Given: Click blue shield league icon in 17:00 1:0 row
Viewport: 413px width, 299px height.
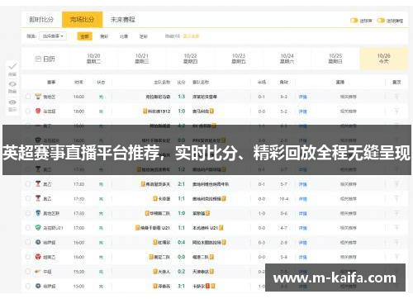Looking at the screenshot, I should click(x=38, y=213).
